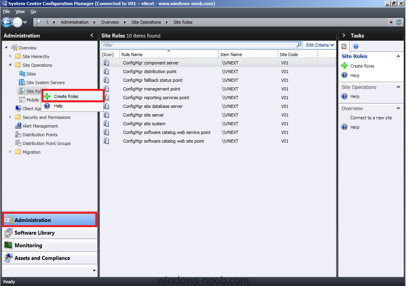The image size is (406, 286).
Task: Select the Site Operations folder icon
Action: pos(18,65)
